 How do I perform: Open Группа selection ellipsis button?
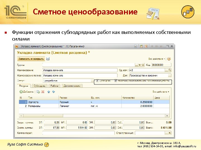pos(137,65)
